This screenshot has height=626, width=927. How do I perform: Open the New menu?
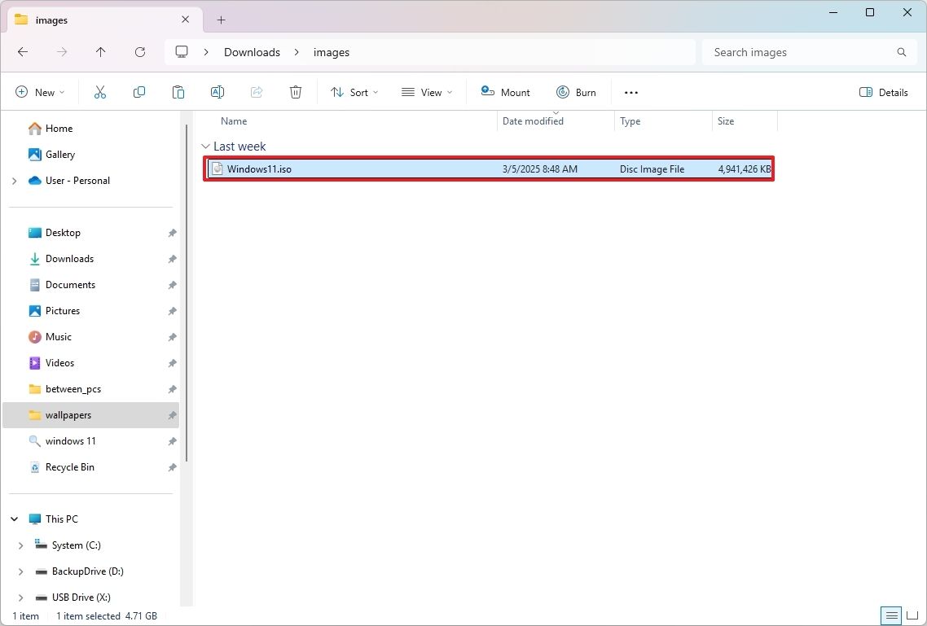(x=39, y=91)
